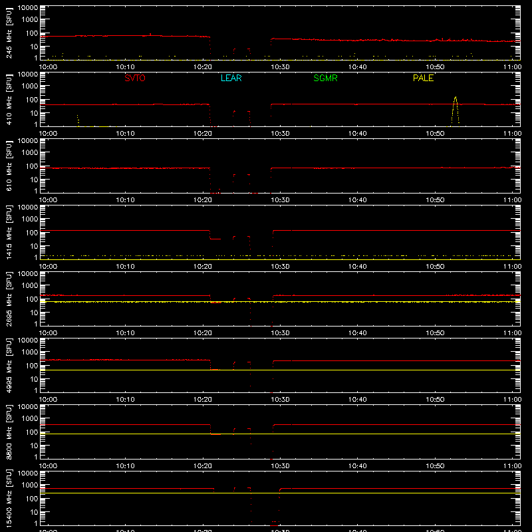Select the "4995 MHz [SFU]" axis title

pos(9,365)
